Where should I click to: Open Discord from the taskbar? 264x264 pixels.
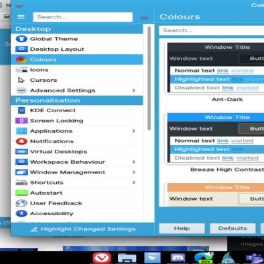(178, 258)
